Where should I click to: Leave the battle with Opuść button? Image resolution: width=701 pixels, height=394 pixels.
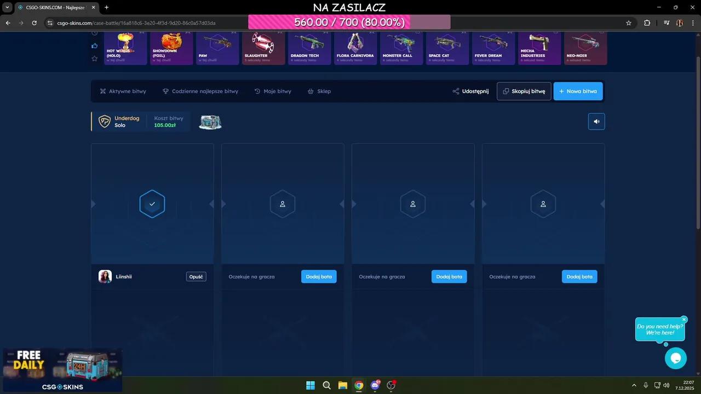tap(196, 277)
